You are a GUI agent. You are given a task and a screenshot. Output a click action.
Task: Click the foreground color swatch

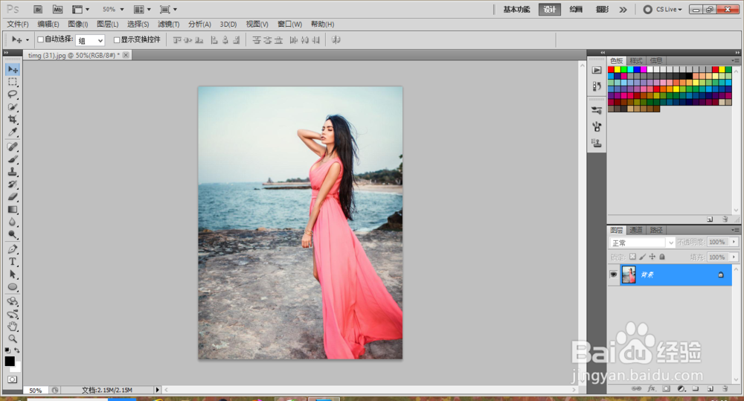coord(10,361)
